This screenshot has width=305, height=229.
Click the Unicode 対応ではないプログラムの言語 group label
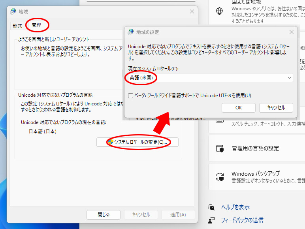tap(55, 95)
